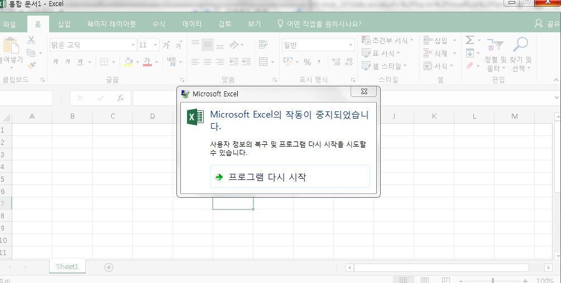The width and height of the screenshot is (561, 283).
Task: Click the AutoSum sigma icon
Action: click(469, 40)
